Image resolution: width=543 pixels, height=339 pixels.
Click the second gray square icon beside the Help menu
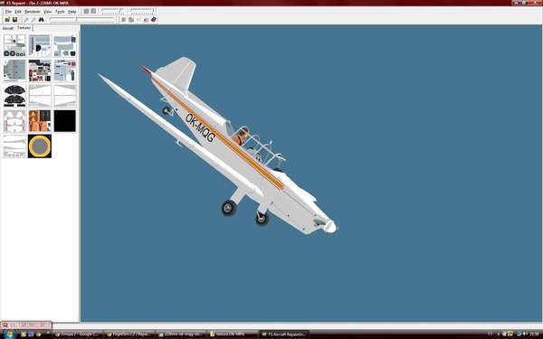pyautogui.click(x=93, y=11)
